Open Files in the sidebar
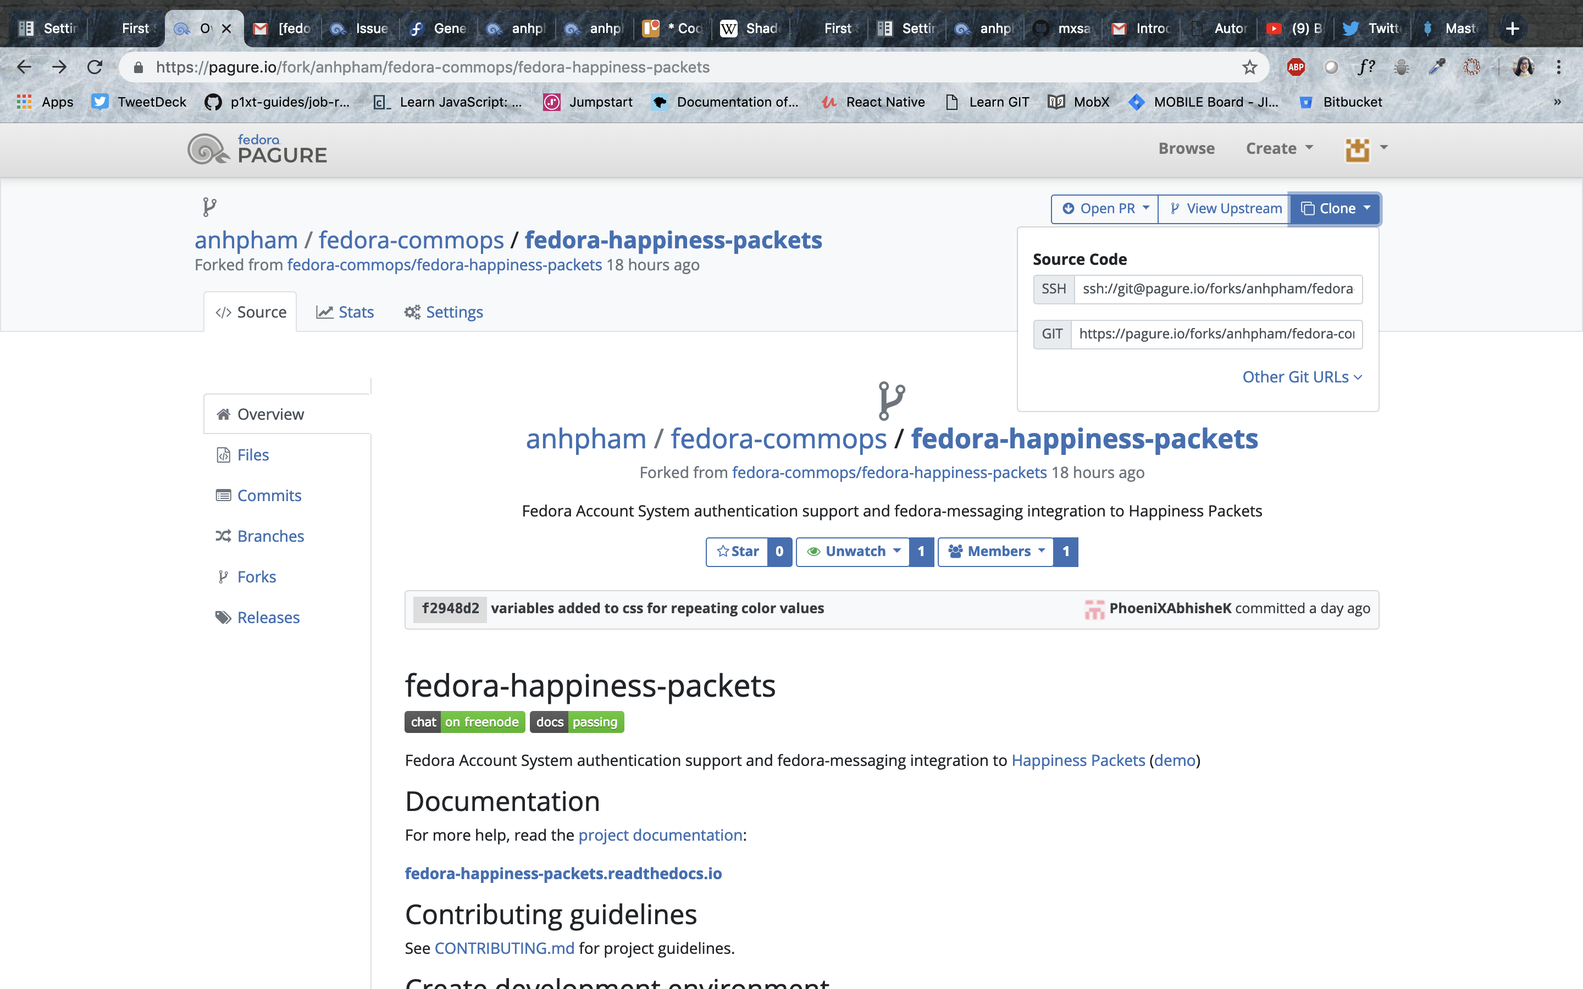Screen dimensions: 1583x989 [243, 454]
